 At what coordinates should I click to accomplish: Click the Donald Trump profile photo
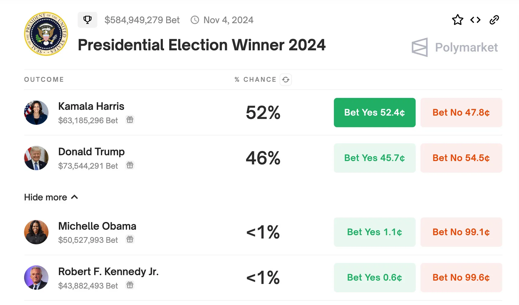tap(36, 158)
